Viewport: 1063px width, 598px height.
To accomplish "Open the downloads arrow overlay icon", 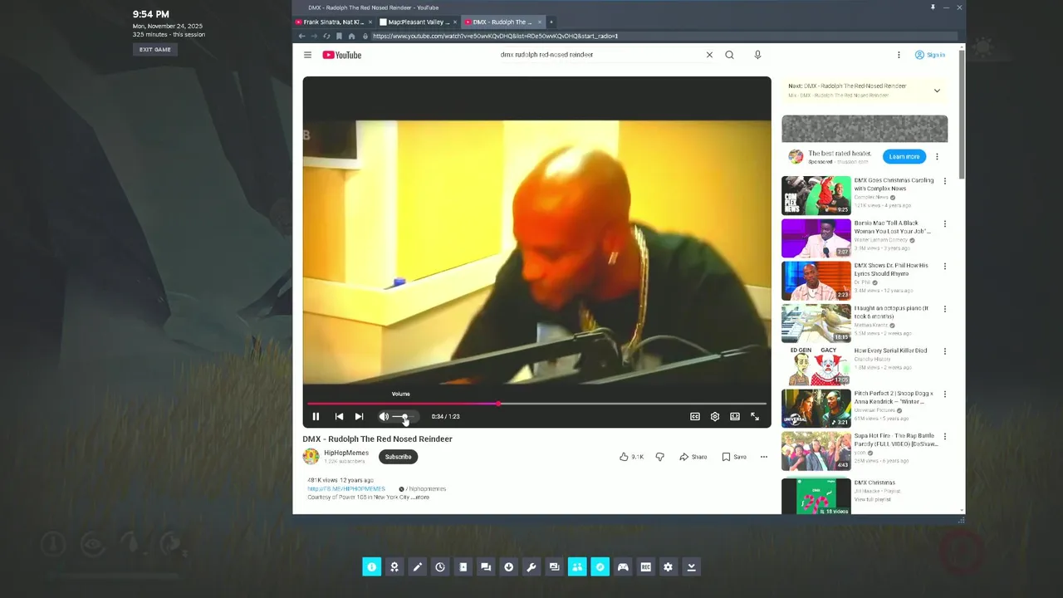I will (x=509, y=567).
